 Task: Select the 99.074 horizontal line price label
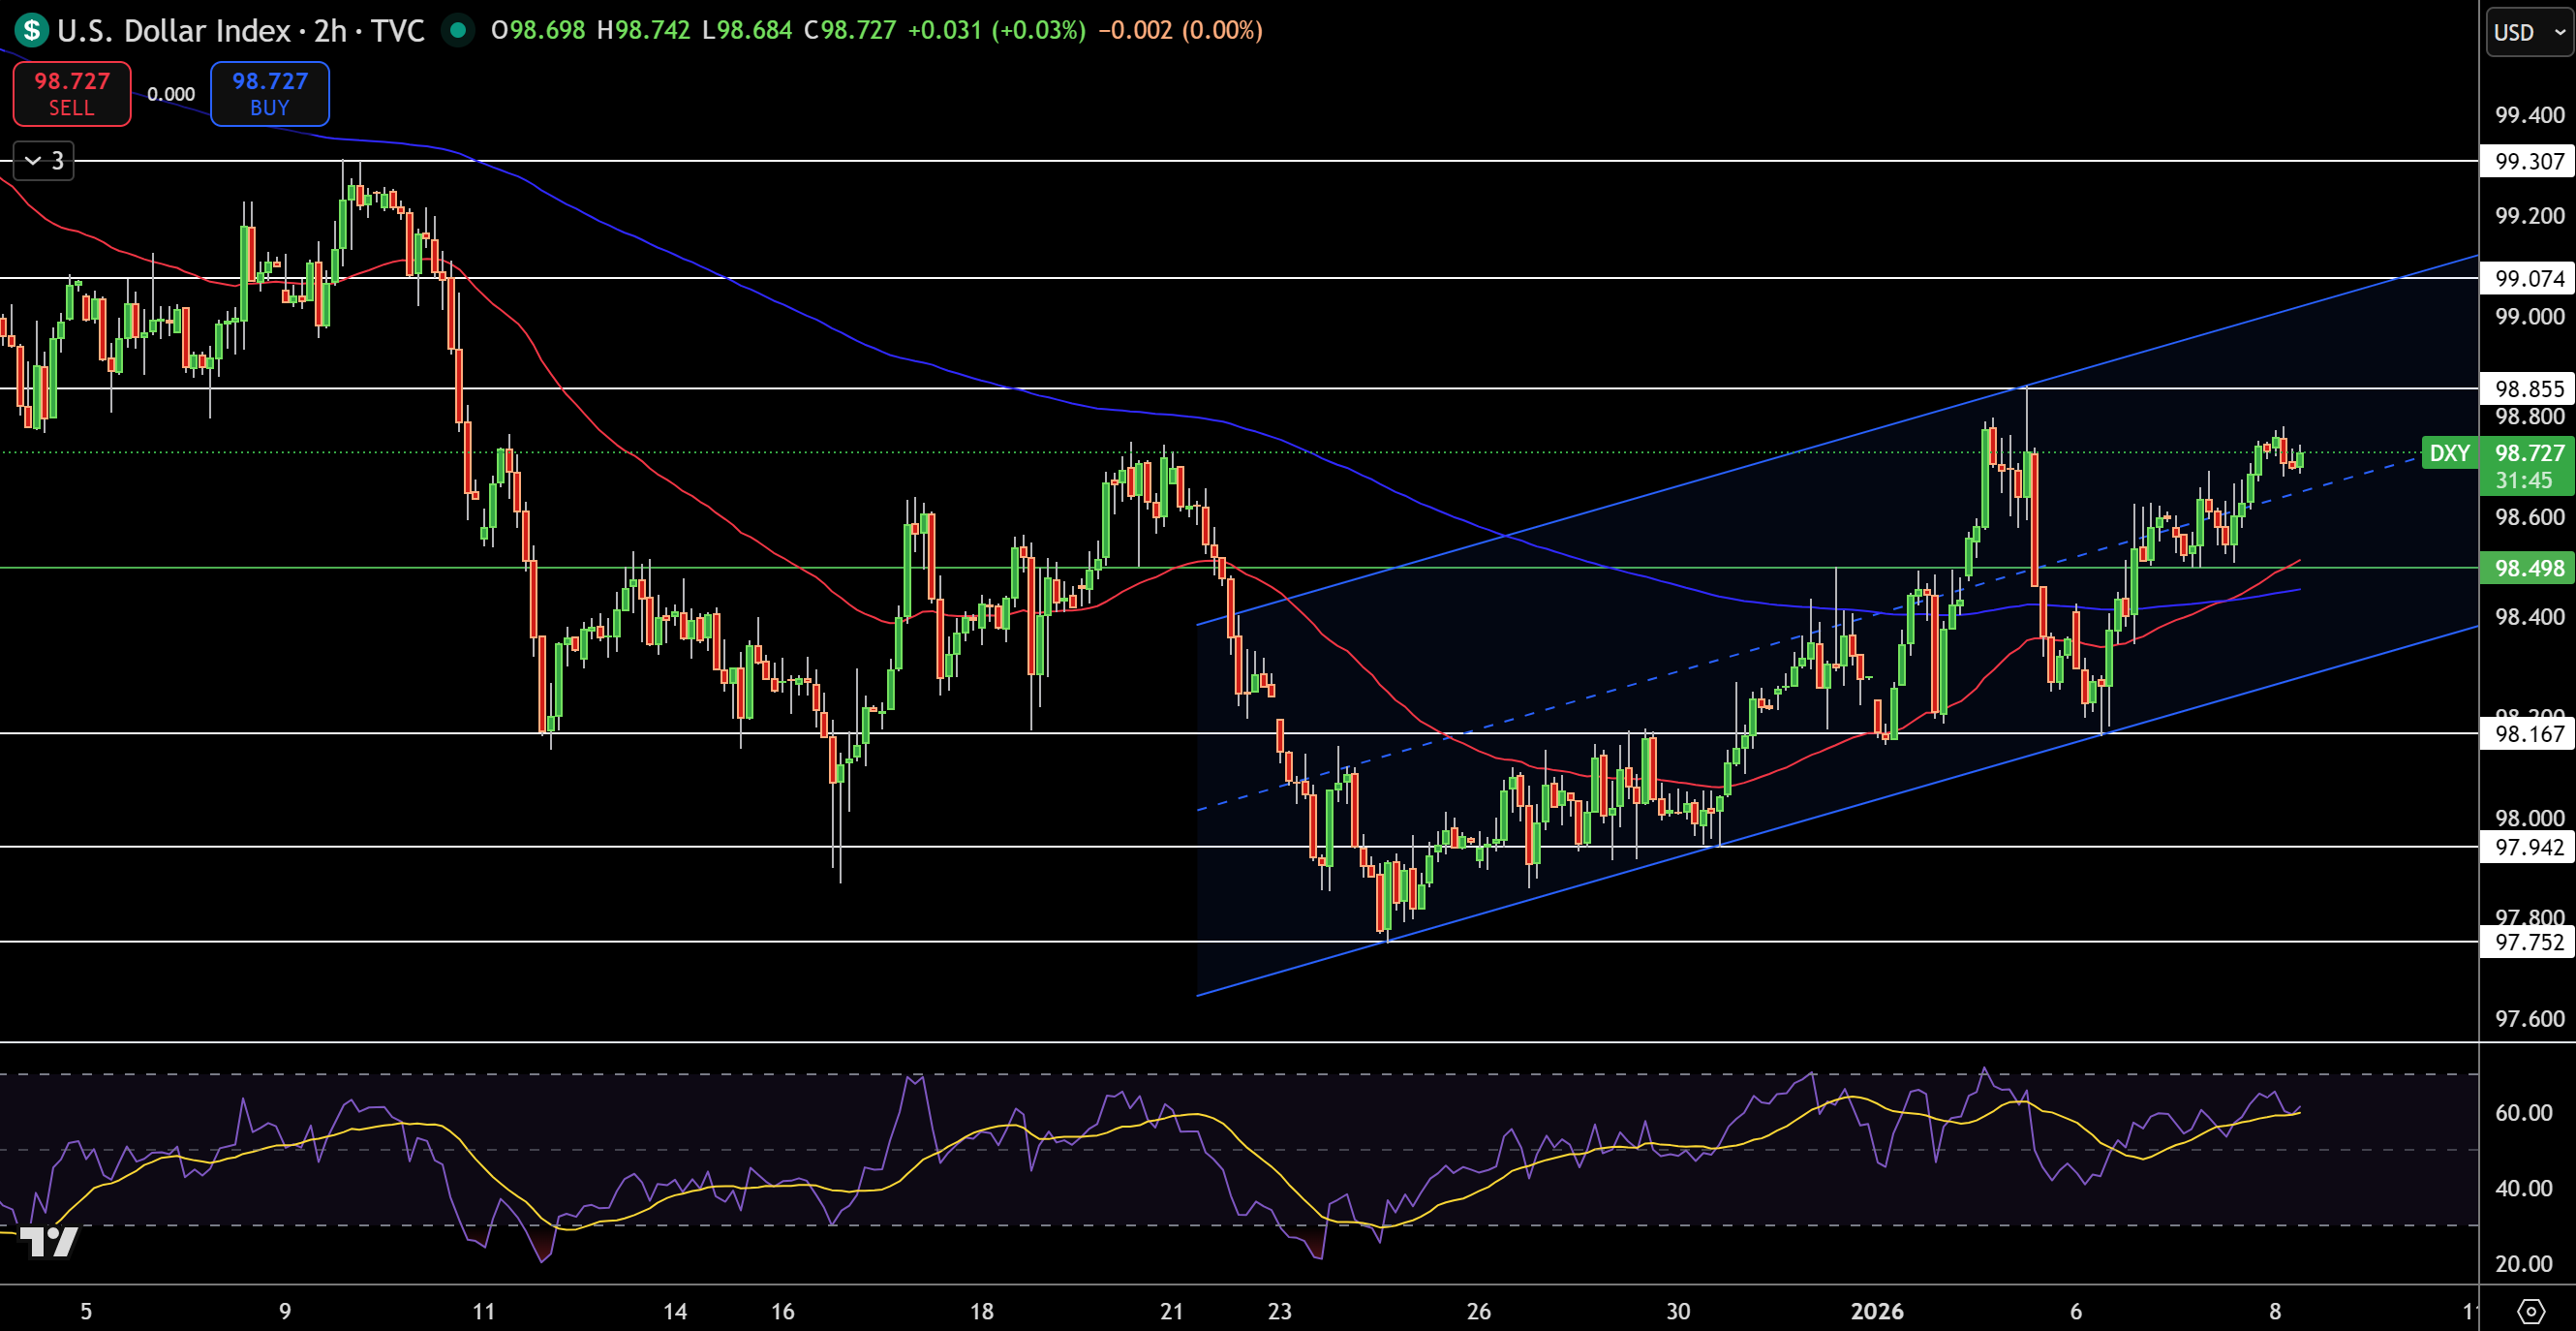pyautogui.click(x=2528, y=278)
